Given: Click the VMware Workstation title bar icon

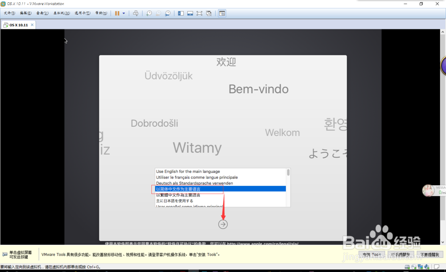Looking at the screenshot, I should point(3,4).
